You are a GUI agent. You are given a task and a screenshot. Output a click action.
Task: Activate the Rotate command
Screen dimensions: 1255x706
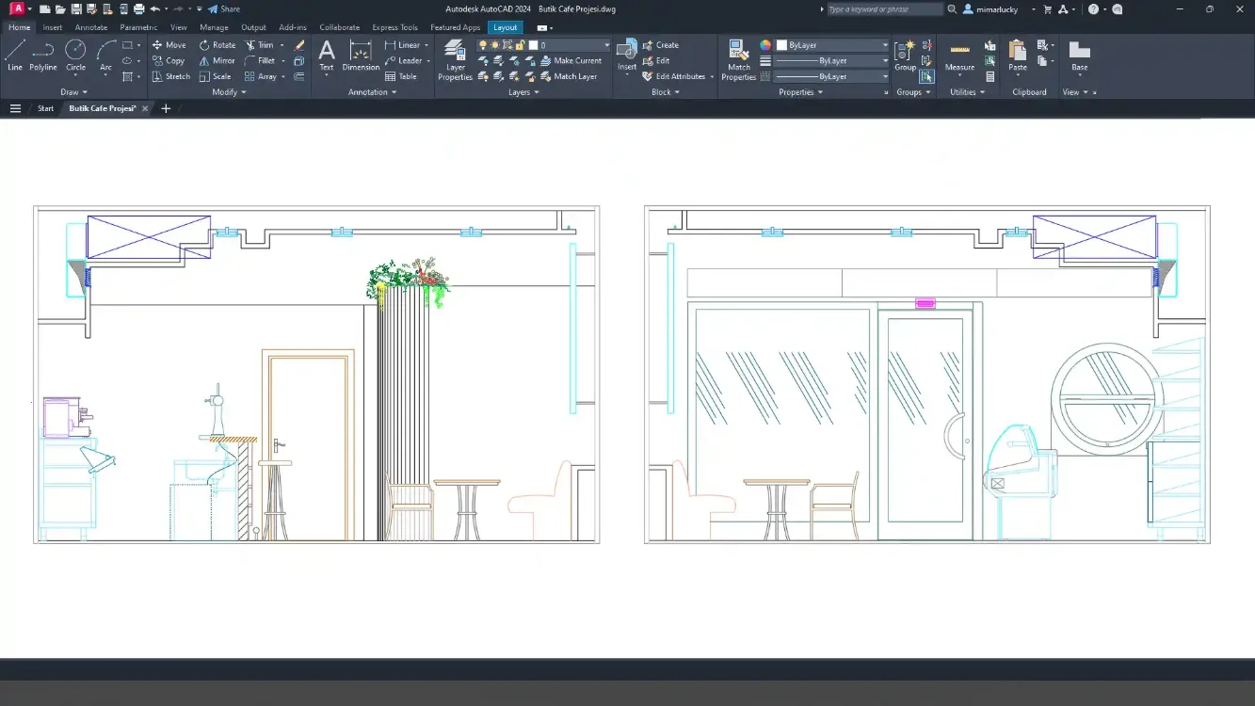pos(217,45)
